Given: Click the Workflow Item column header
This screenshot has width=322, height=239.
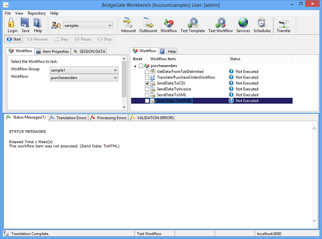Looking at the screenshot, I should coord(188,59).
